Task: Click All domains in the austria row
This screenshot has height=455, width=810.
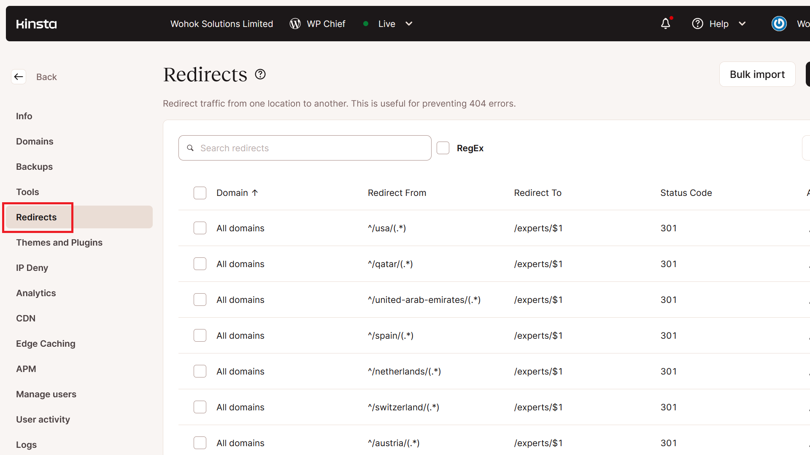Action: [x=240, y=443]
